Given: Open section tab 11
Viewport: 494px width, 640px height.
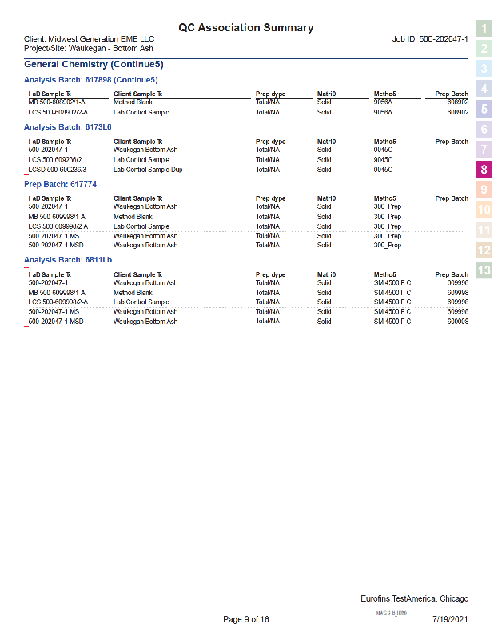Looking at the screenshot, I should [484, 230].
